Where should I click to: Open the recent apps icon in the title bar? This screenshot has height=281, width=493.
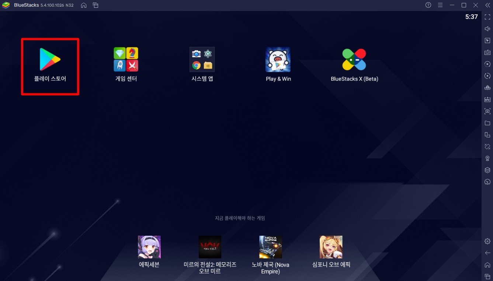[x=96, y=5]
